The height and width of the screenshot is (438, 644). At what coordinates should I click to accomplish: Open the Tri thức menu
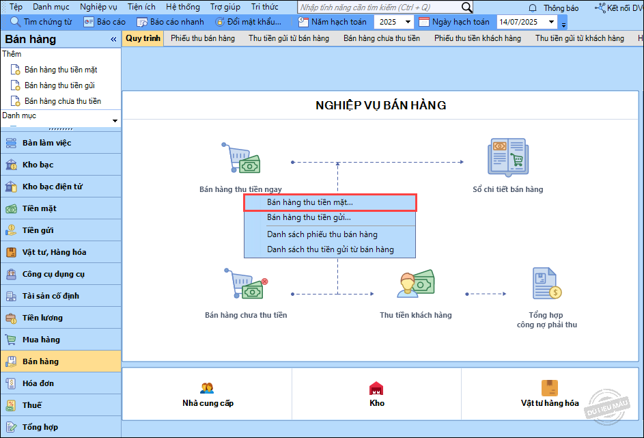point(264,7)
